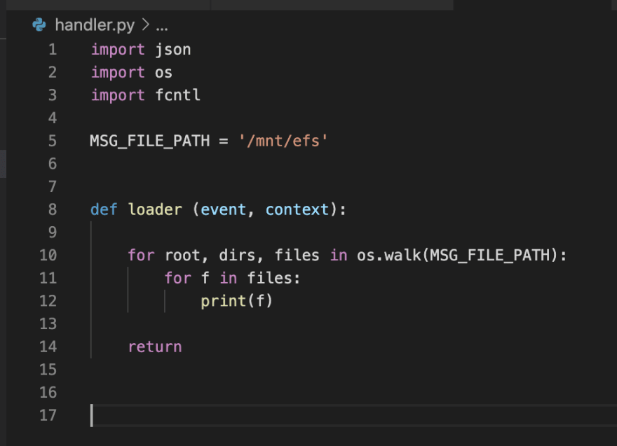Click 'os.walk' call on line 10
The image size is (617, 446).
click(389, 256)
